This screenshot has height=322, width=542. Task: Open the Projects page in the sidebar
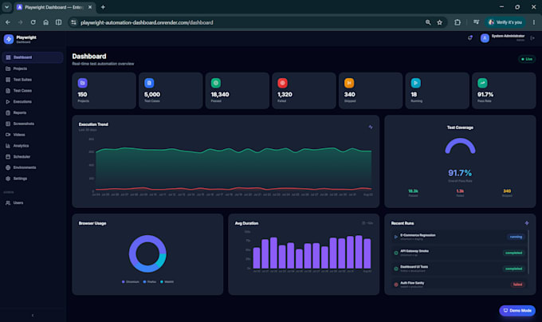[33, 69]
